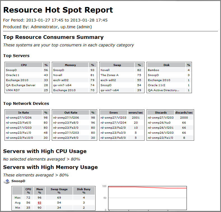Image resolution: width=221 pixels, height=212 pixels.
Task: Click QA Exchange Server in the CPU table
Action: [x=20, y=85]
